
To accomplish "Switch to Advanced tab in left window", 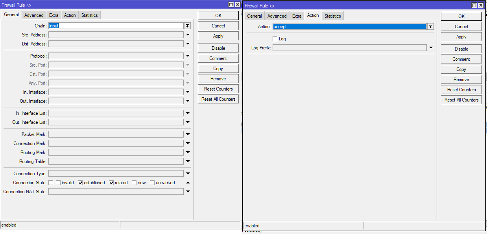I will click(34, 15).
